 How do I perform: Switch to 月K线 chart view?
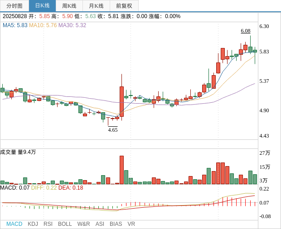[96, 6]
